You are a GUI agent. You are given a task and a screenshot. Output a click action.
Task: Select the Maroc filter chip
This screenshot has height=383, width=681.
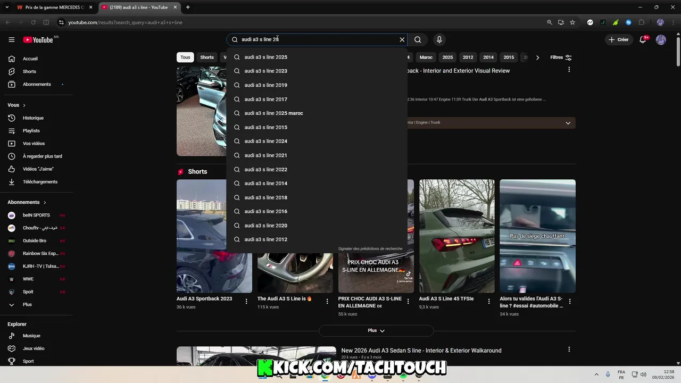[x=426, y=57]
